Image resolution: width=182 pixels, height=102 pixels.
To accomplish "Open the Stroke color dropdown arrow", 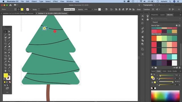I will coord(30,9).
